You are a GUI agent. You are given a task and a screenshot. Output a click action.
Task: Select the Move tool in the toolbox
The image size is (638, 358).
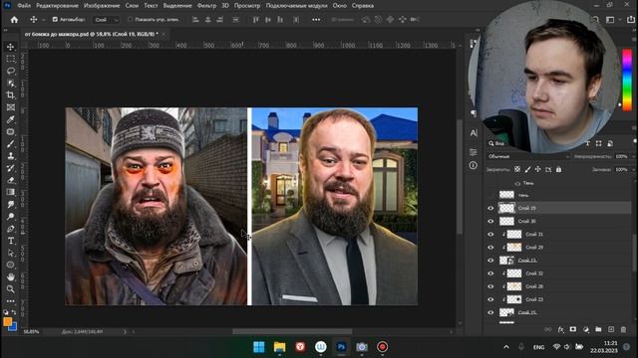tap(11, 47)
